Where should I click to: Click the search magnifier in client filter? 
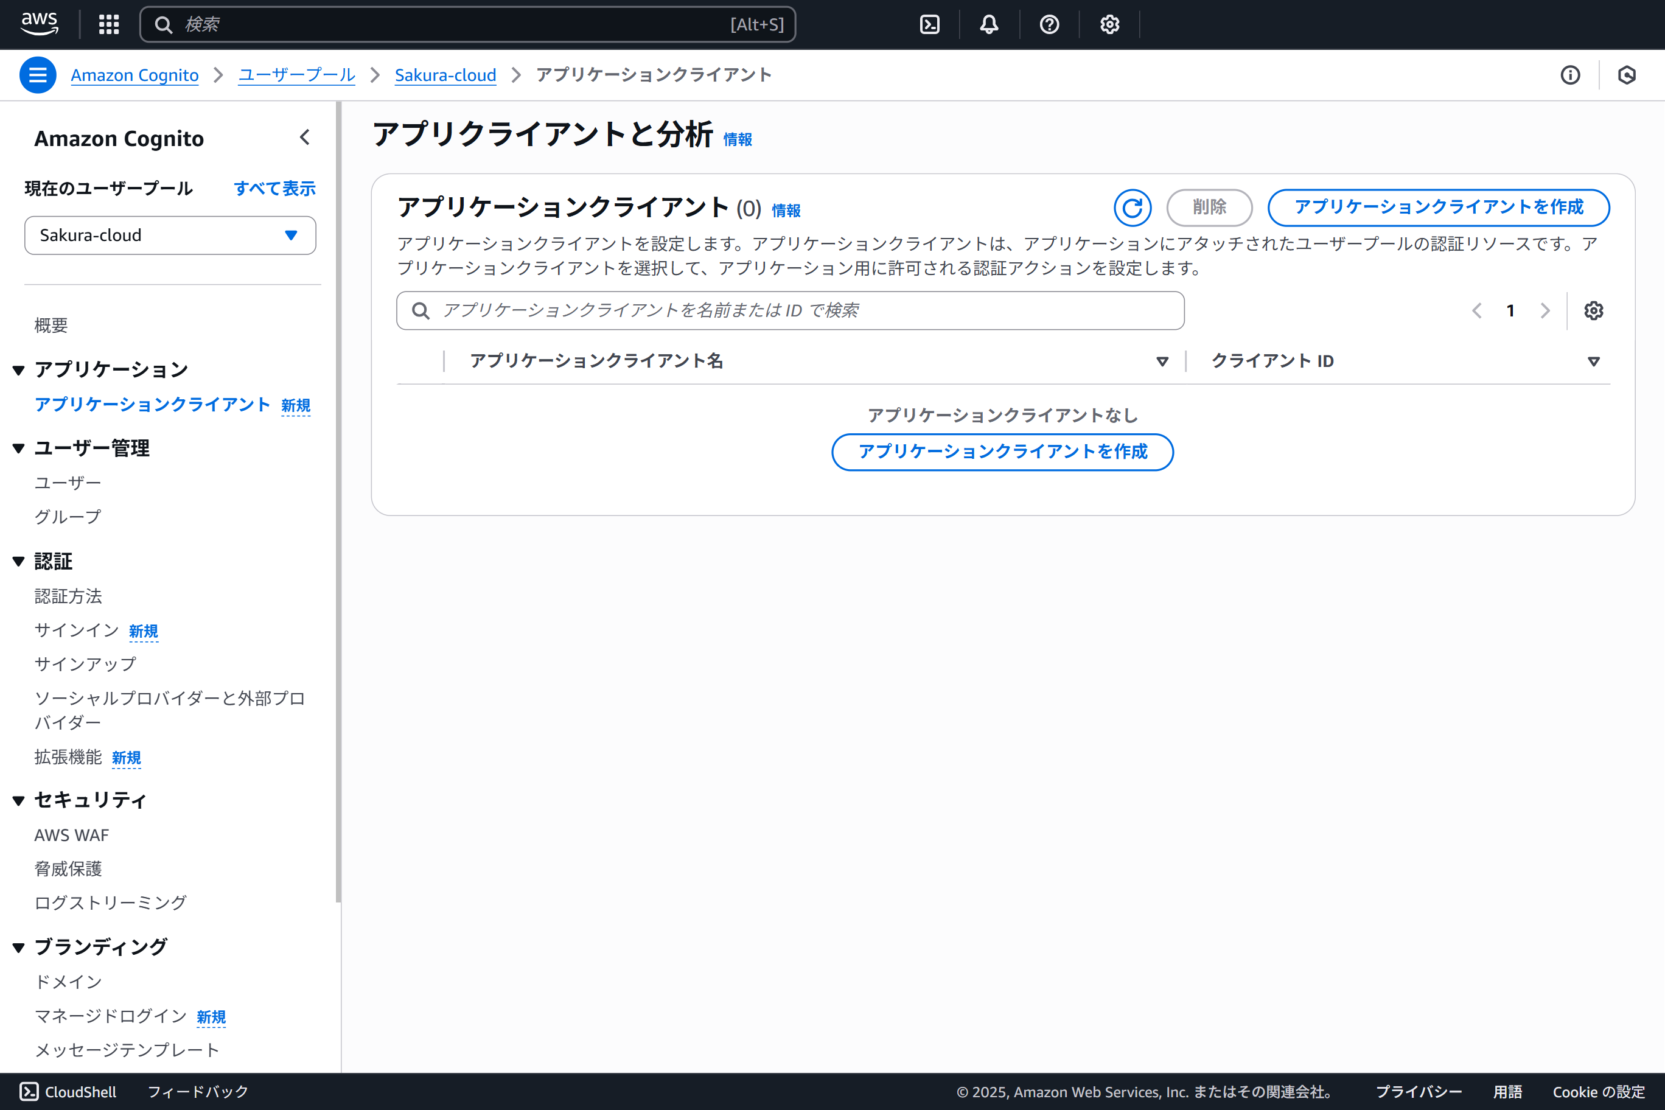pyautogui.click(x=421, y=311)
